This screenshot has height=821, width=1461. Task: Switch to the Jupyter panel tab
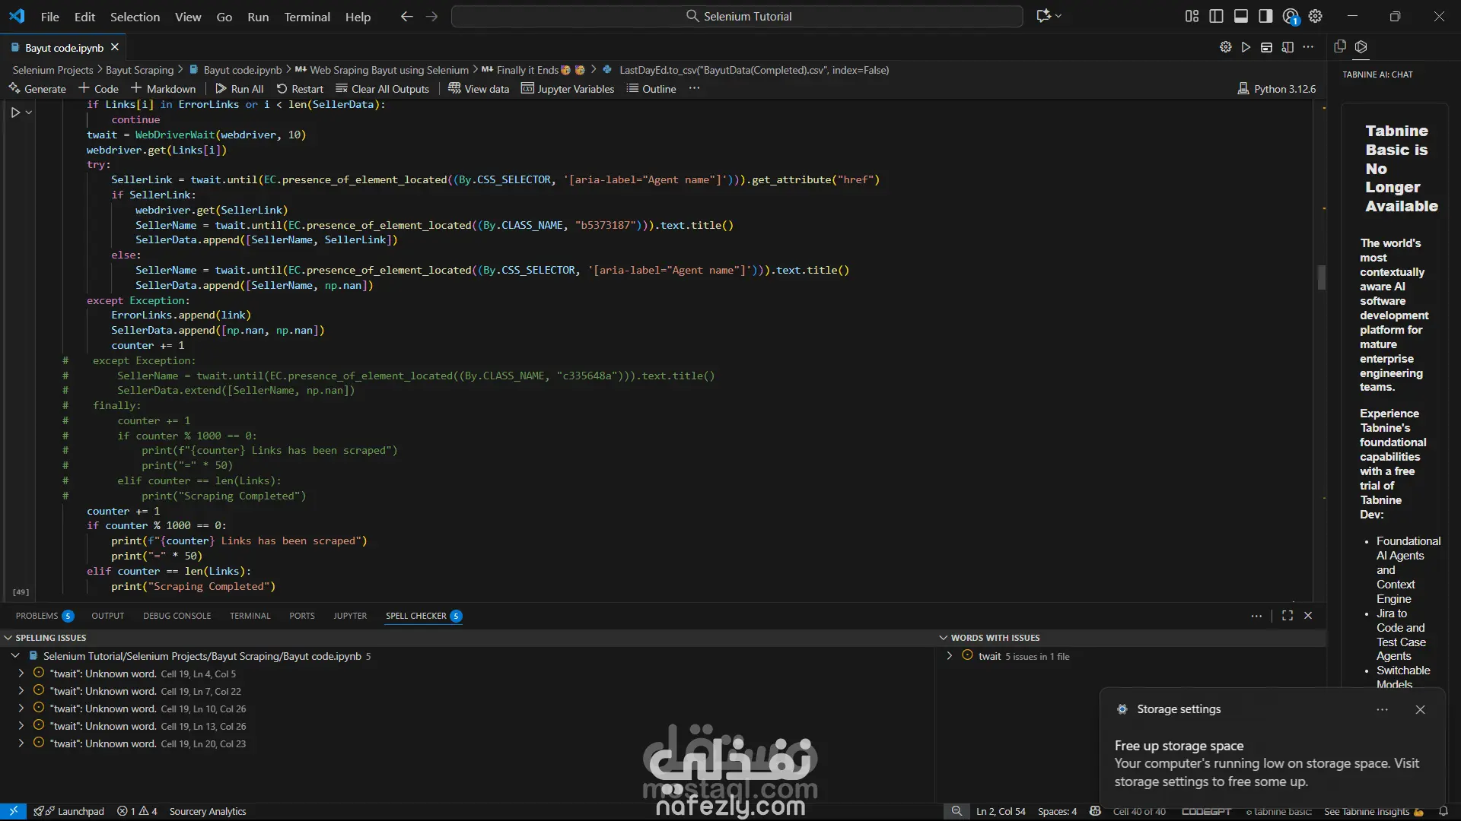pos(349,616)
